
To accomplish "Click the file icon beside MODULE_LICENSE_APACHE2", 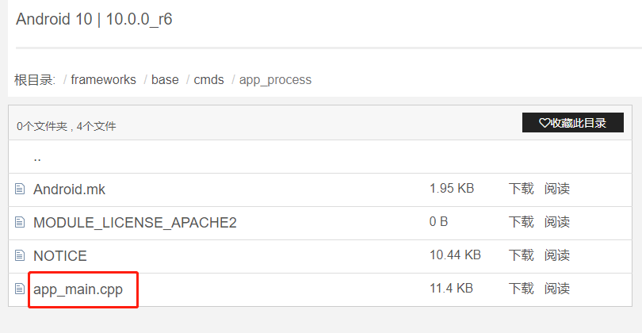I will point(20,223).
